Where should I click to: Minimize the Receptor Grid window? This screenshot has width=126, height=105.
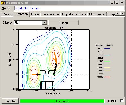click(112, 3)
